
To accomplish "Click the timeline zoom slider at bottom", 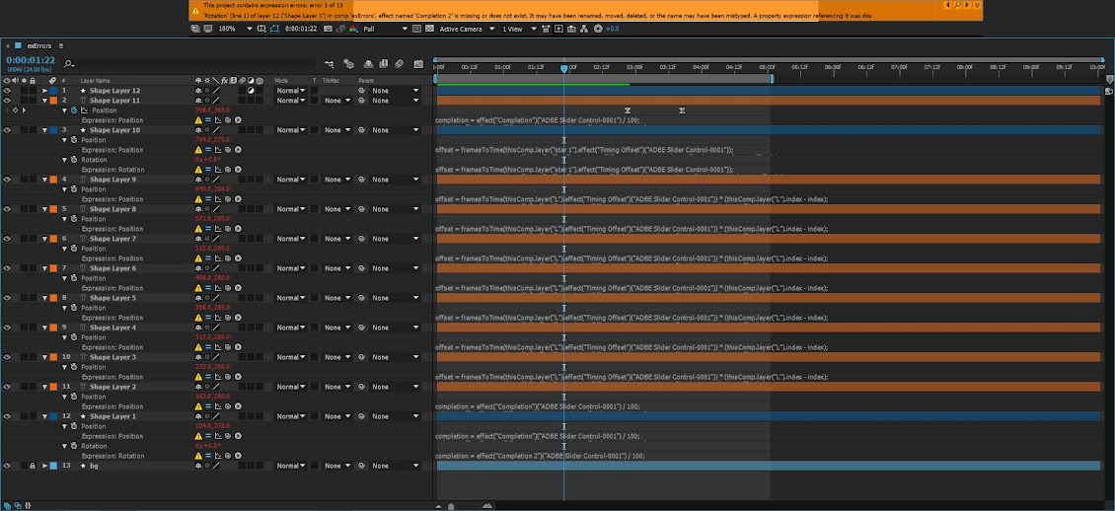I will [451, 506].
